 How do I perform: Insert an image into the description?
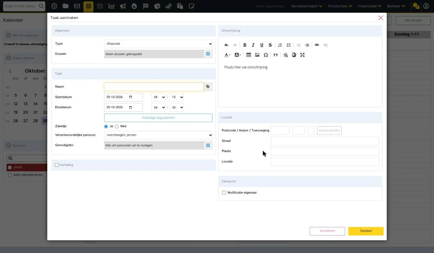[x=257, y=55]
